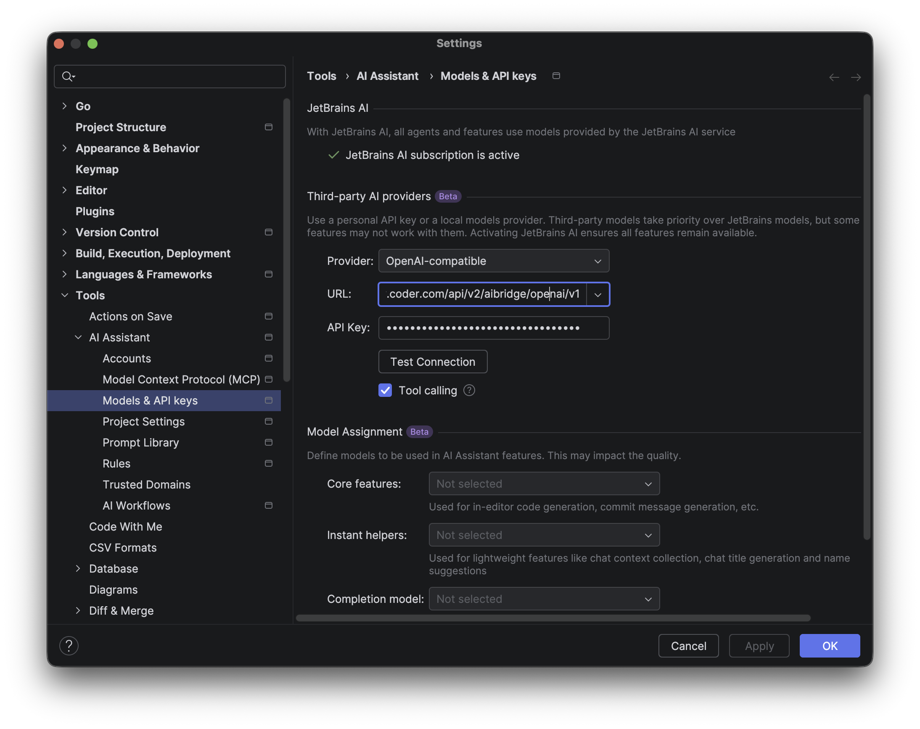
Task: Expand the Editor section
Action: pyautogui.click(x=64, y=190)
